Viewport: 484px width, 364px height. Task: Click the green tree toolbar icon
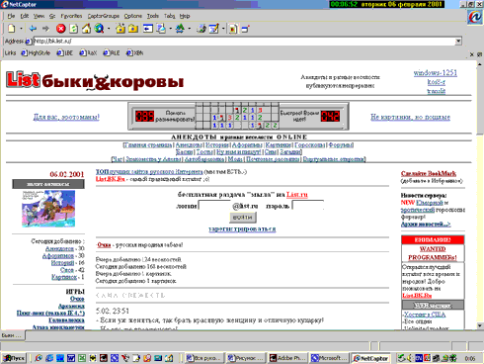[x=180, y=29]
